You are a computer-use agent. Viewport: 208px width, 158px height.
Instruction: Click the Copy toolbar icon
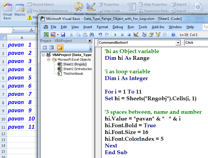tap(78, 35)
